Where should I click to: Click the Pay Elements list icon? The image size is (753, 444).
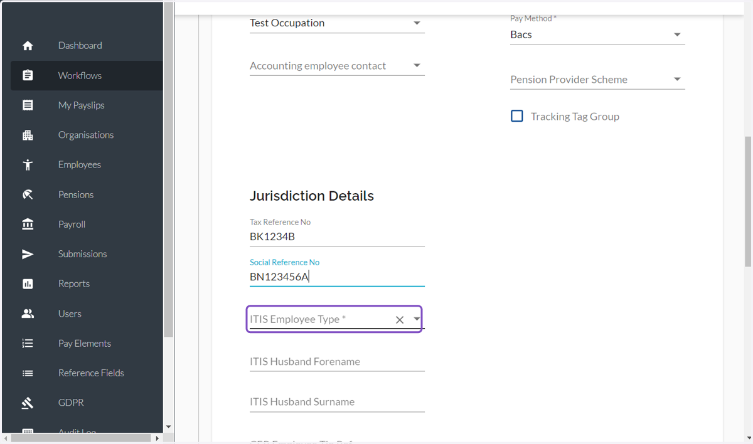[x=28, y=344]
